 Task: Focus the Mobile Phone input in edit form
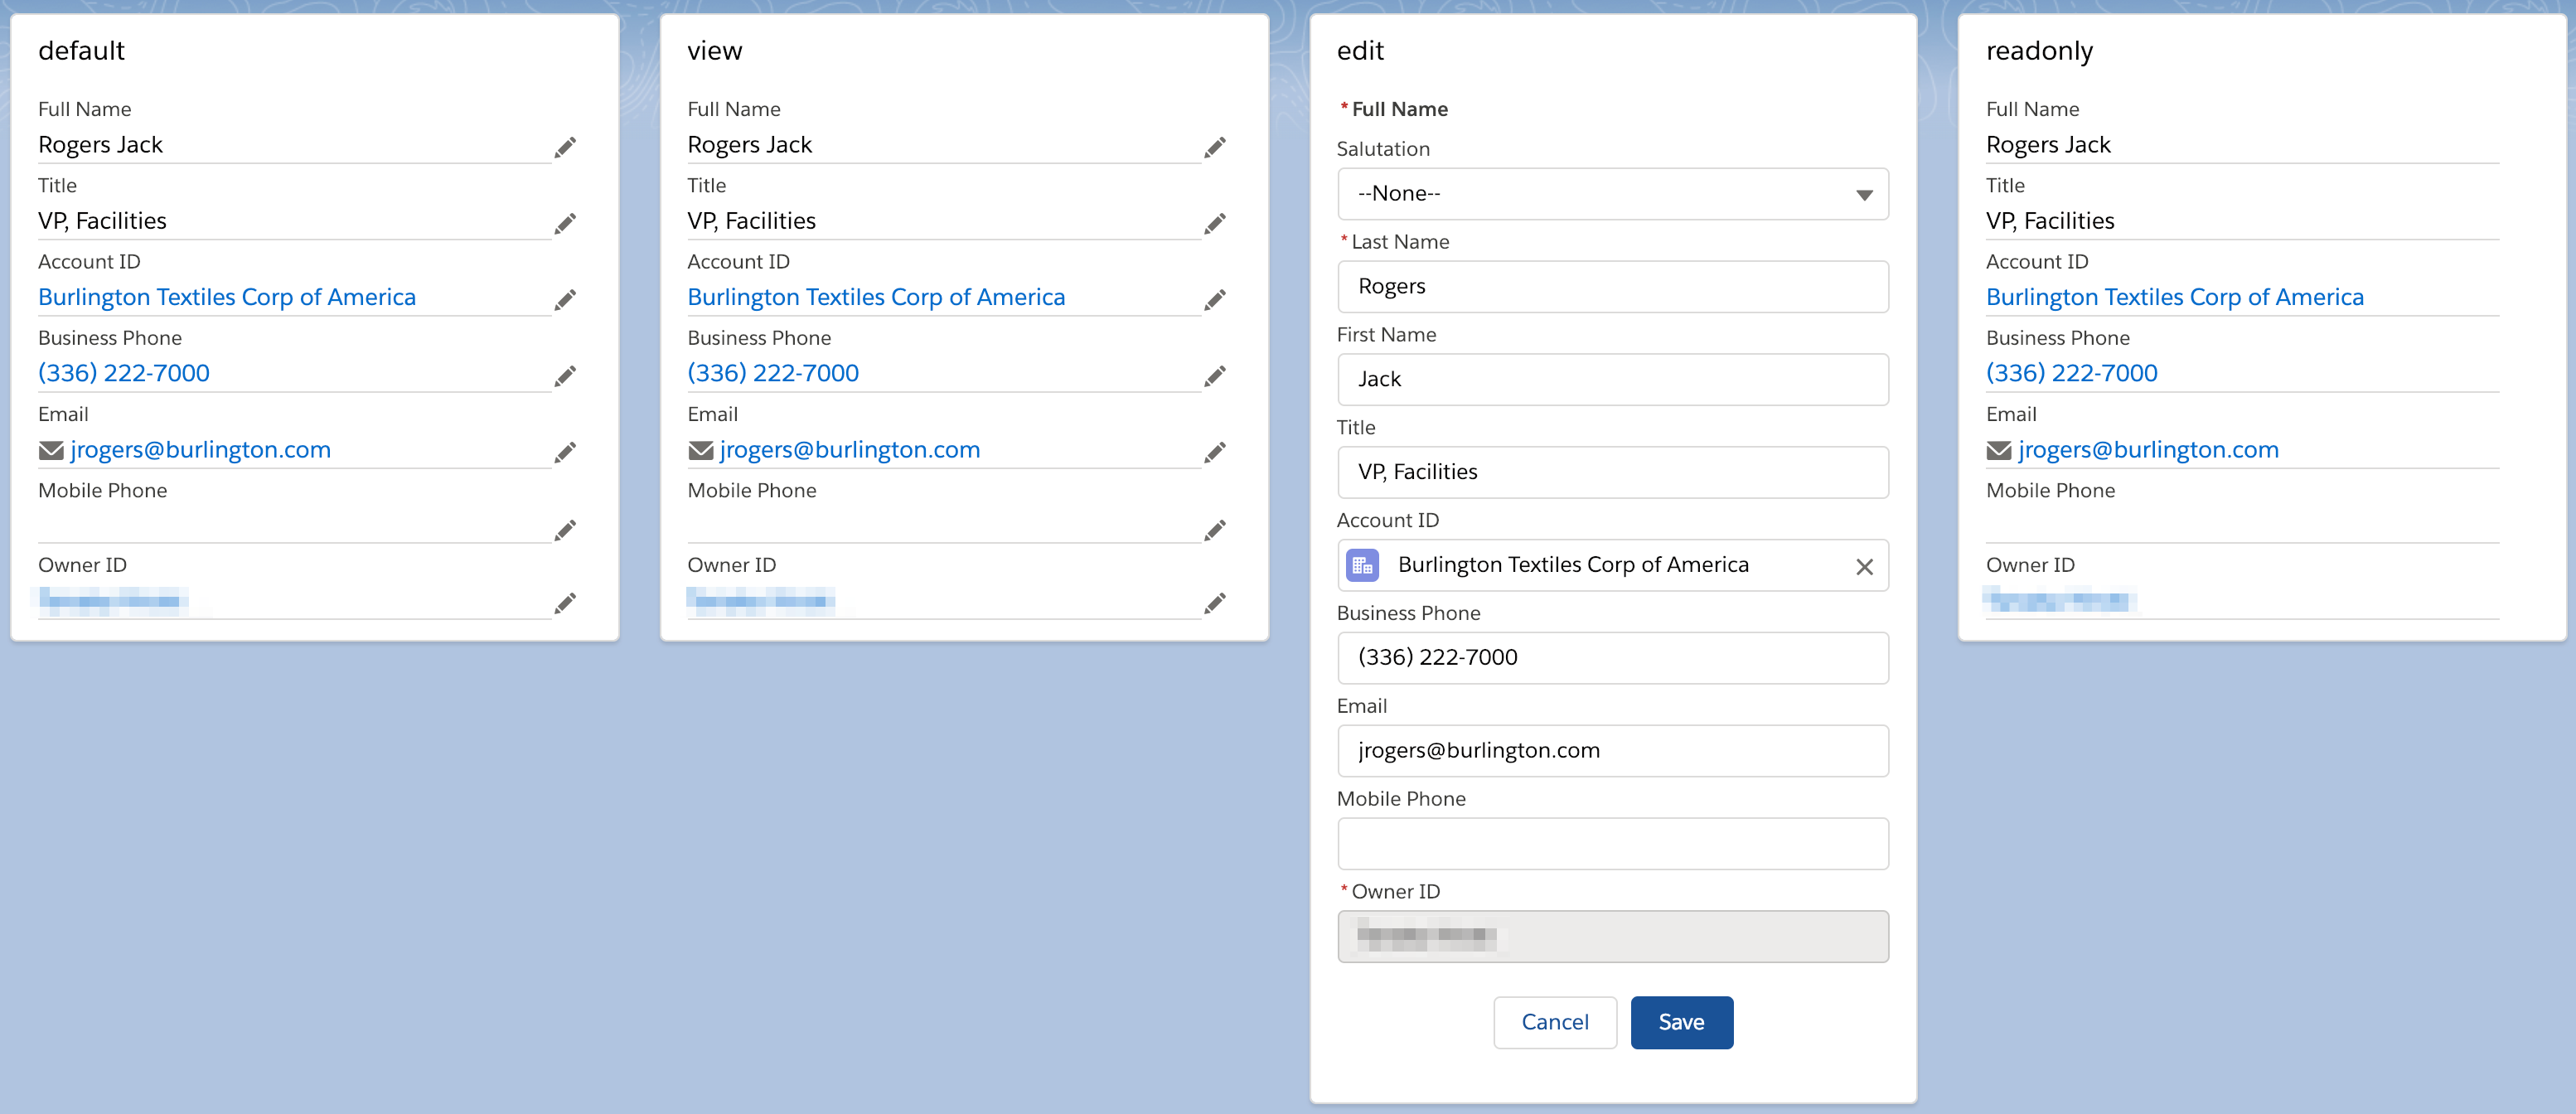1611,843
